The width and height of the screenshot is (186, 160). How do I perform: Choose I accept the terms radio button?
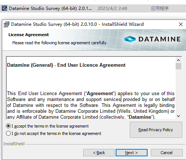8,126
